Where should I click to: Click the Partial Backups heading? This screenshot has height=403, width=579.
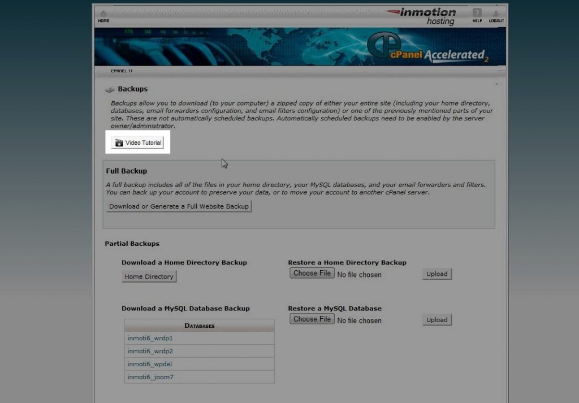point(132,244)
